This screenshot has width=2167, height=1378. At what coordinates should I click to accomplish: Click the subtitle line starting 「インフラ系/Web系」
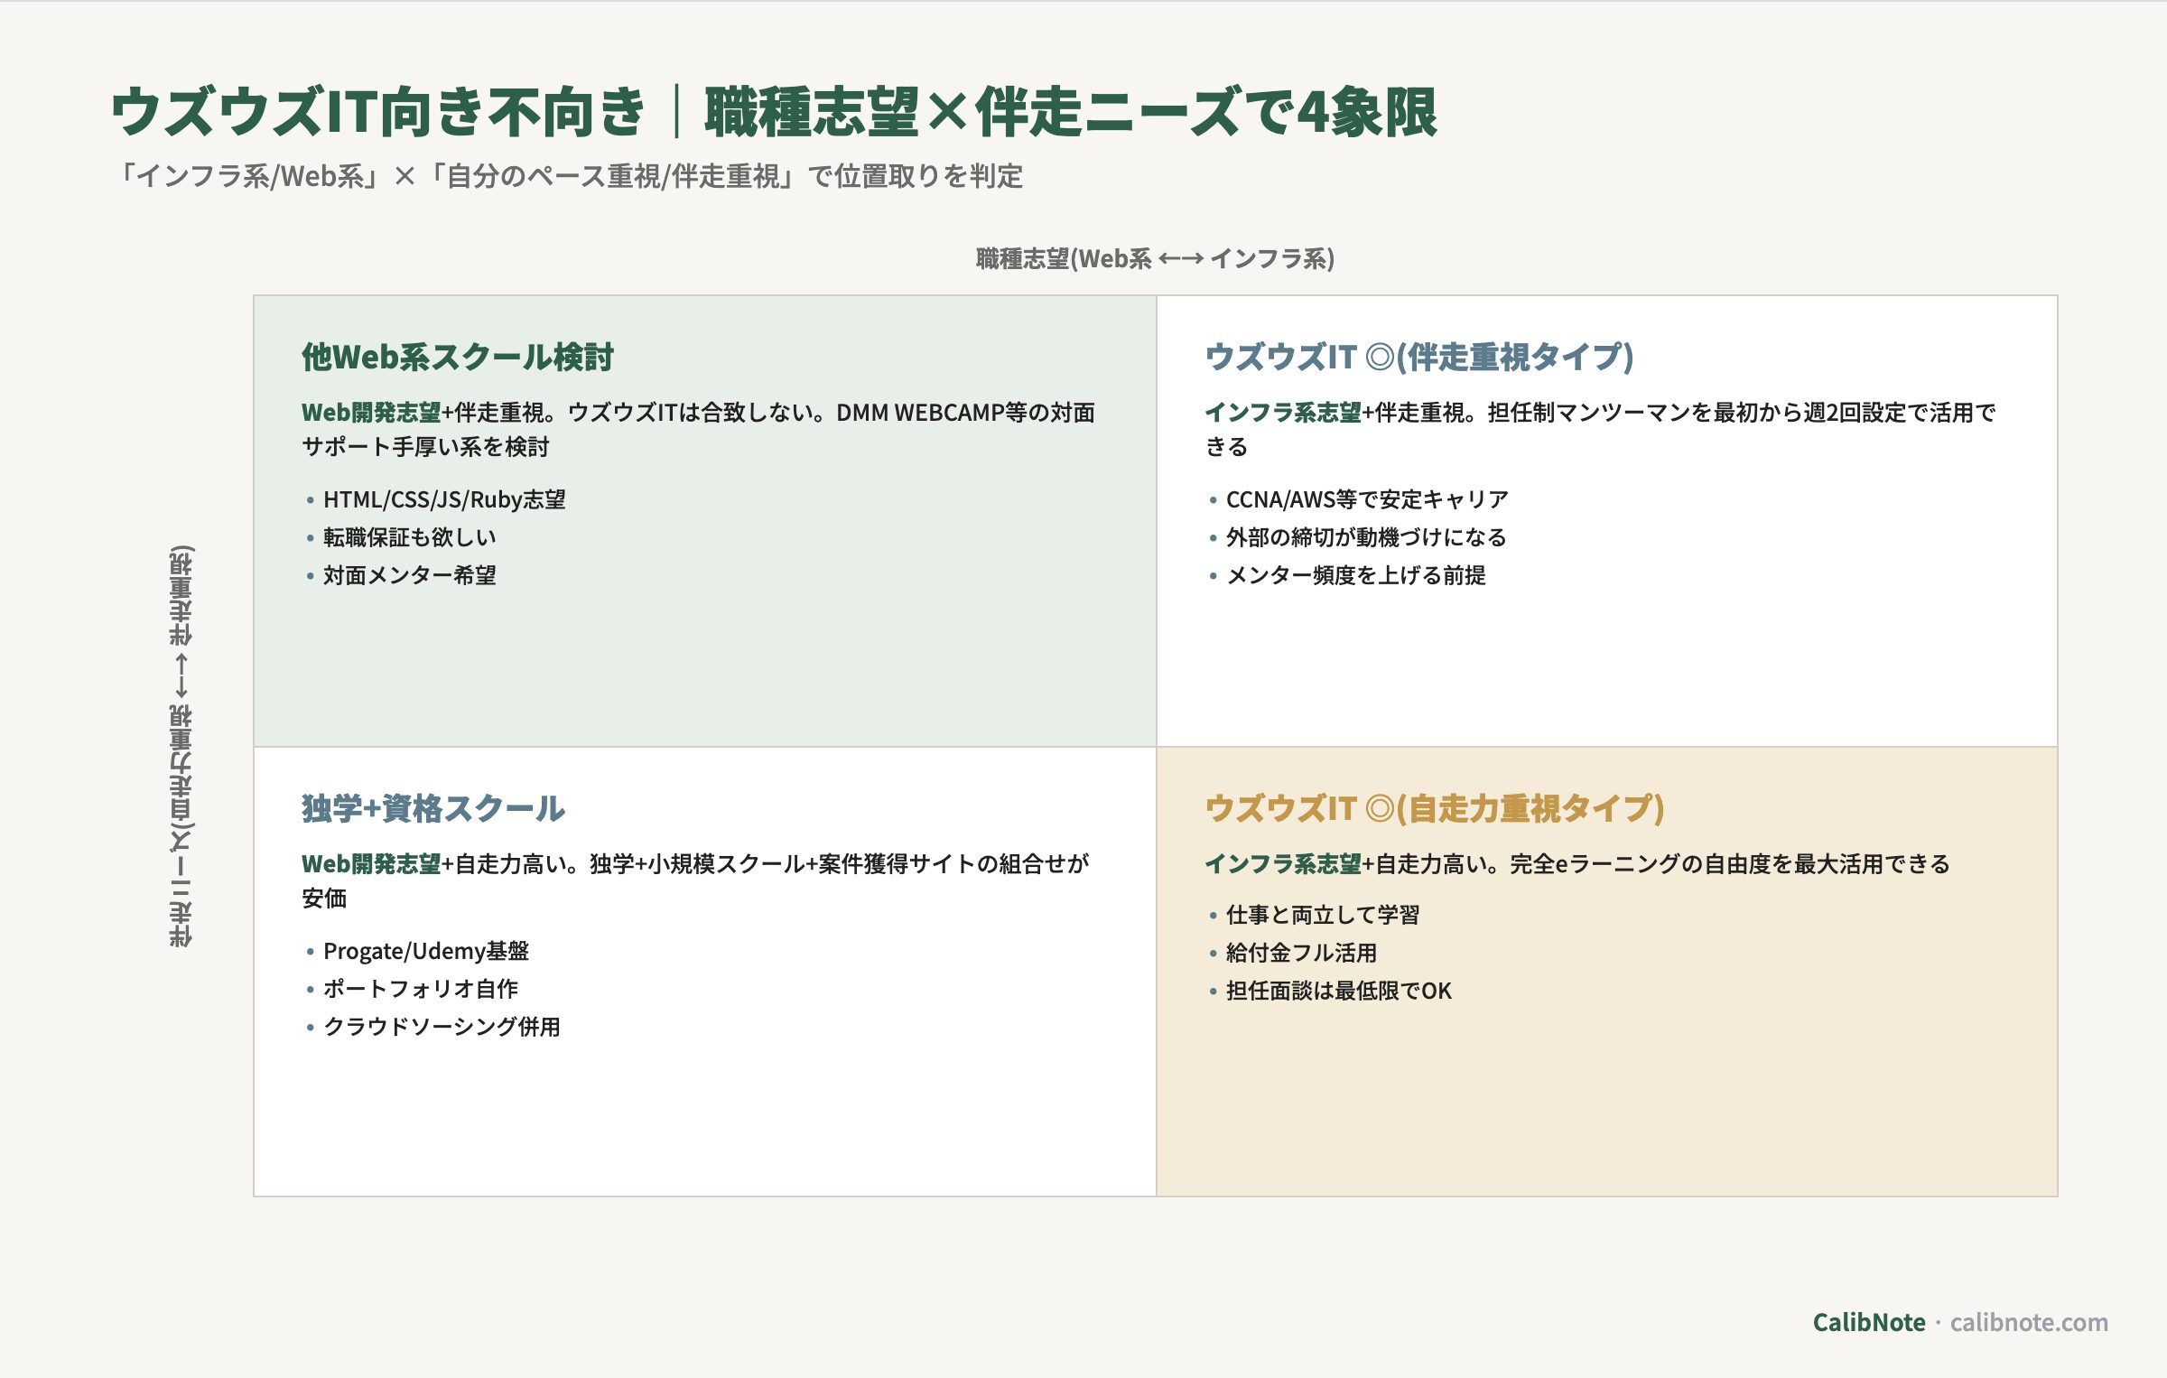570,176
